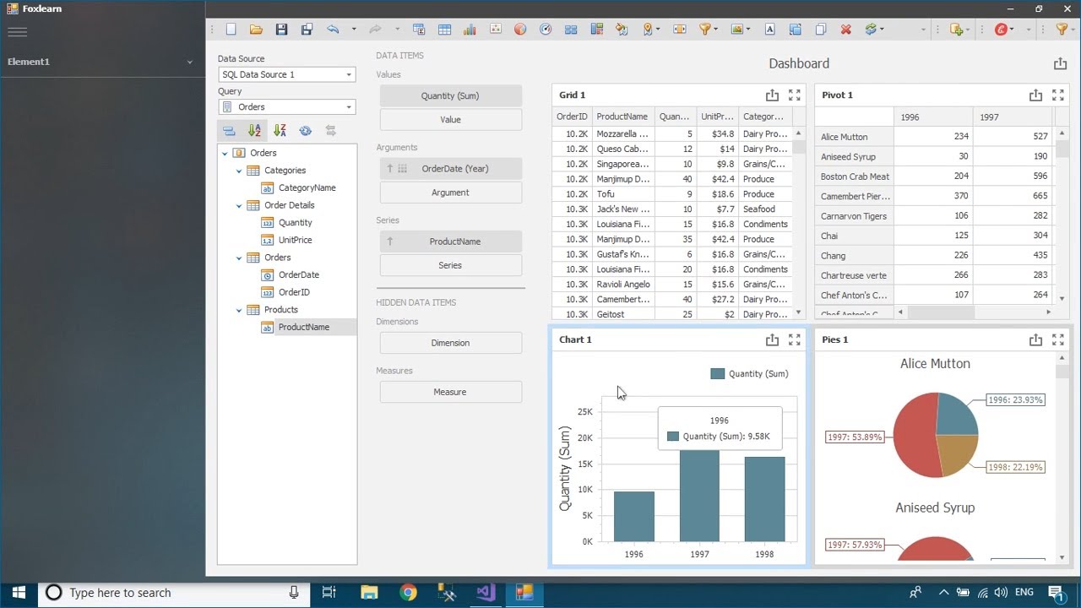Collapse the root Orders tree node
Viewport: 1081px width, 608px height.
point(225,154)
